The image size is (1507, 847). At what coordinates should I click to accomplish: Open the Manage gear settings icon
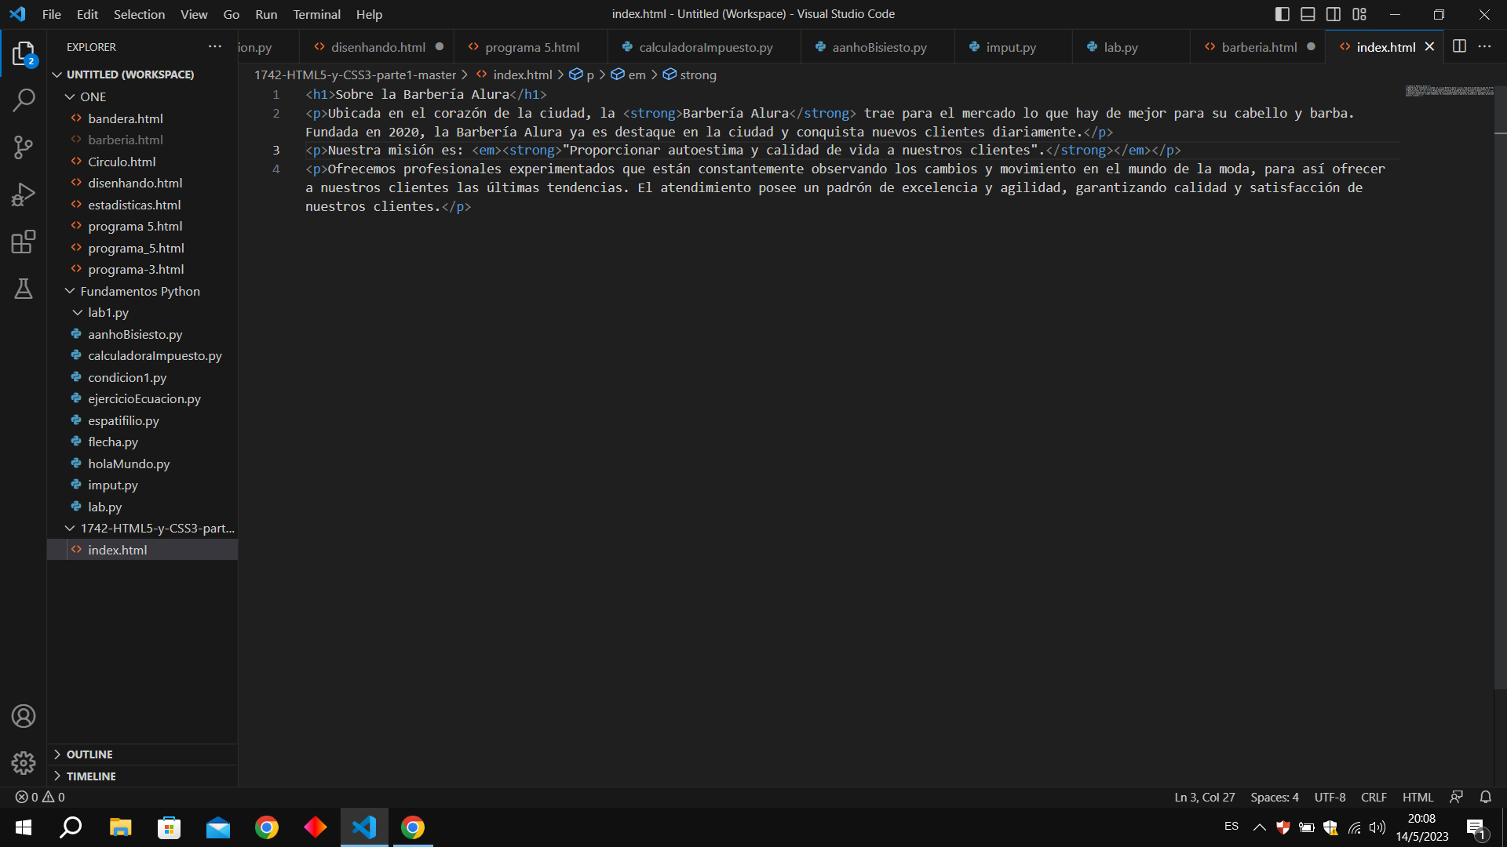24,762
